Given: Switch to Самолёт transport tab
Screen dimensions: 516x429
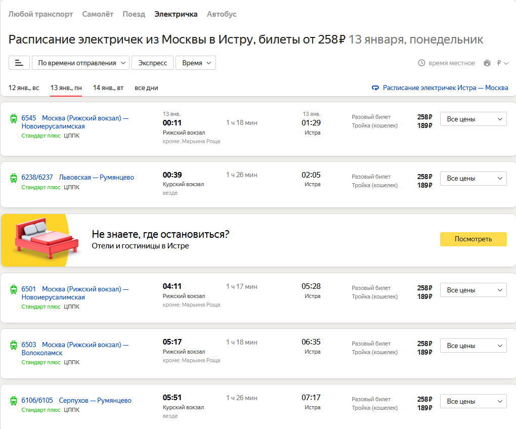Looking at the screenshot, I should [x=98, y=14].
